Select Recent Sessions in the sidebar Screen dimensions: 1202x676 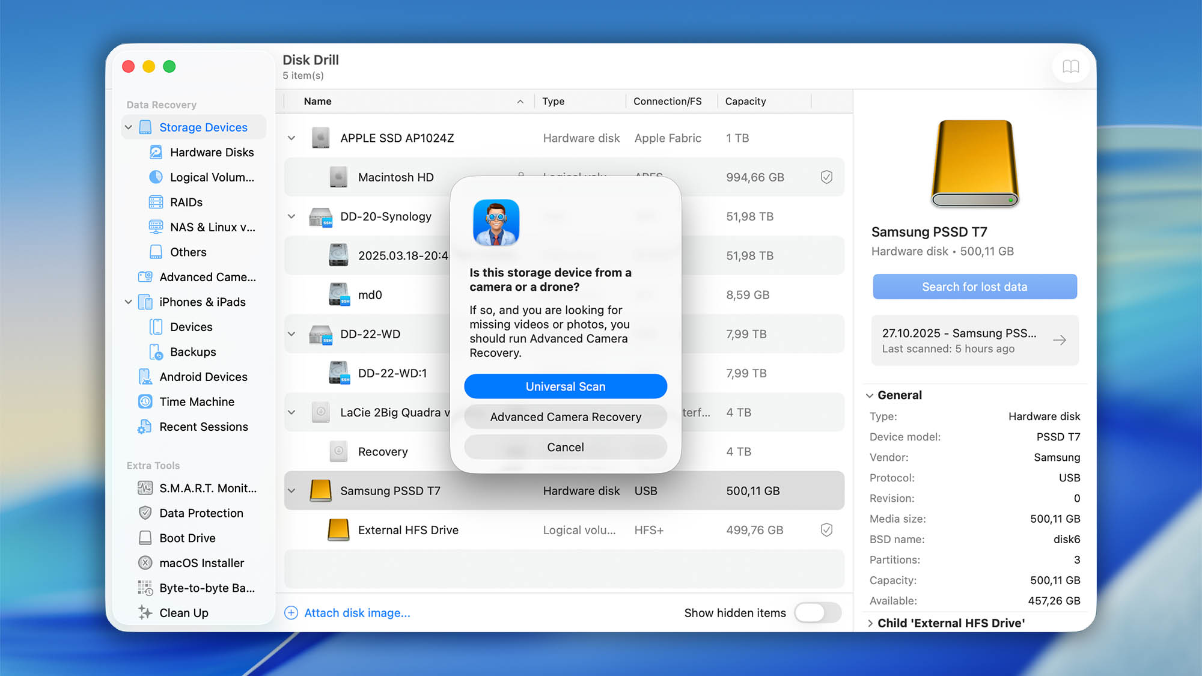[x=203, y=427]
